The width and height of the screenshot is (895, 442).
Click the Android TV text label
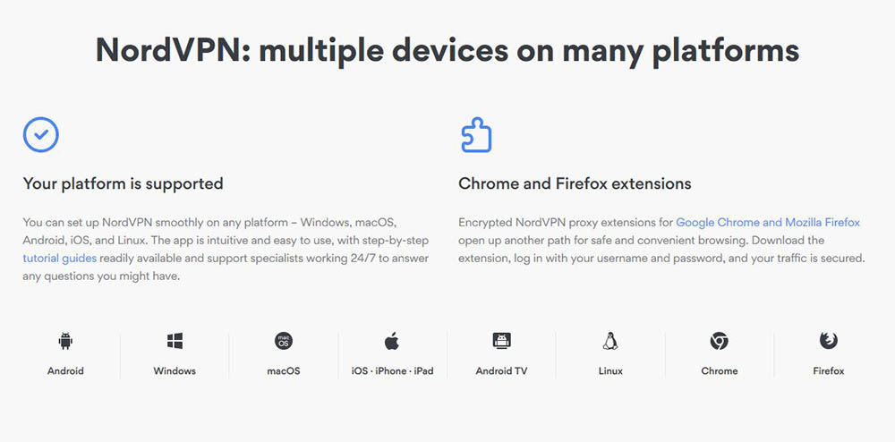point(501,370)
